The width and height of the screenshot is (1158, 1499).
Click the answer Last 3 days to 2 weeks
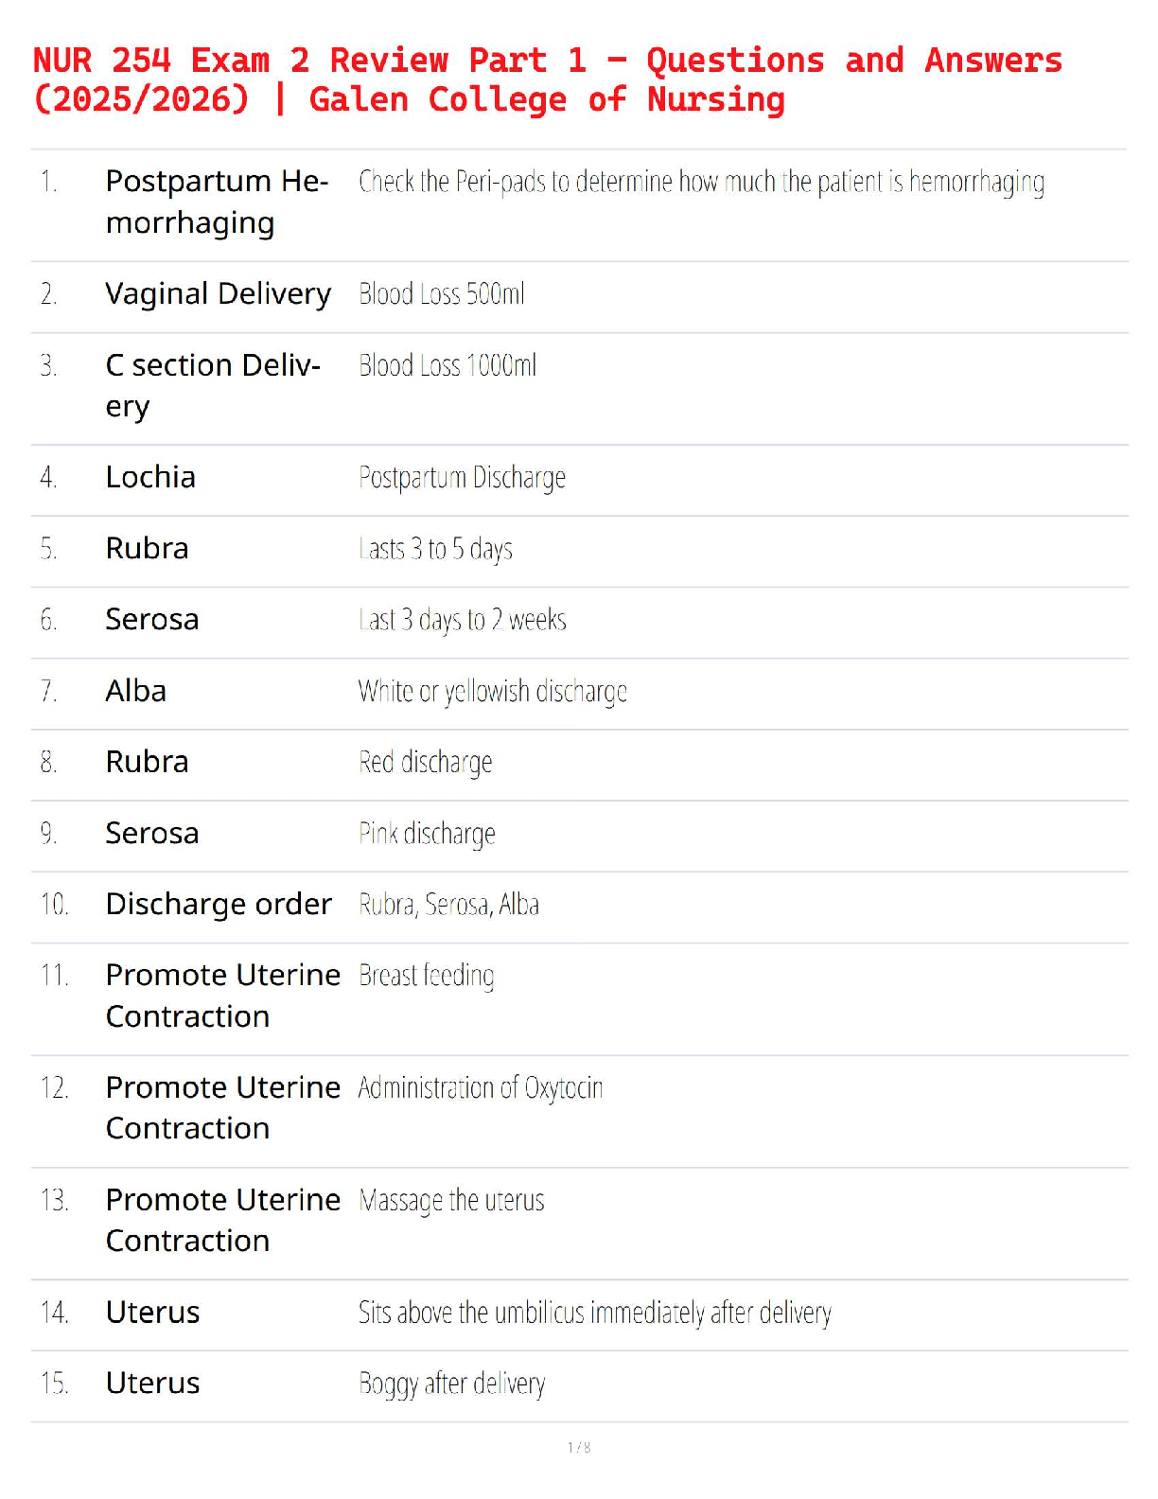(462, 620)
